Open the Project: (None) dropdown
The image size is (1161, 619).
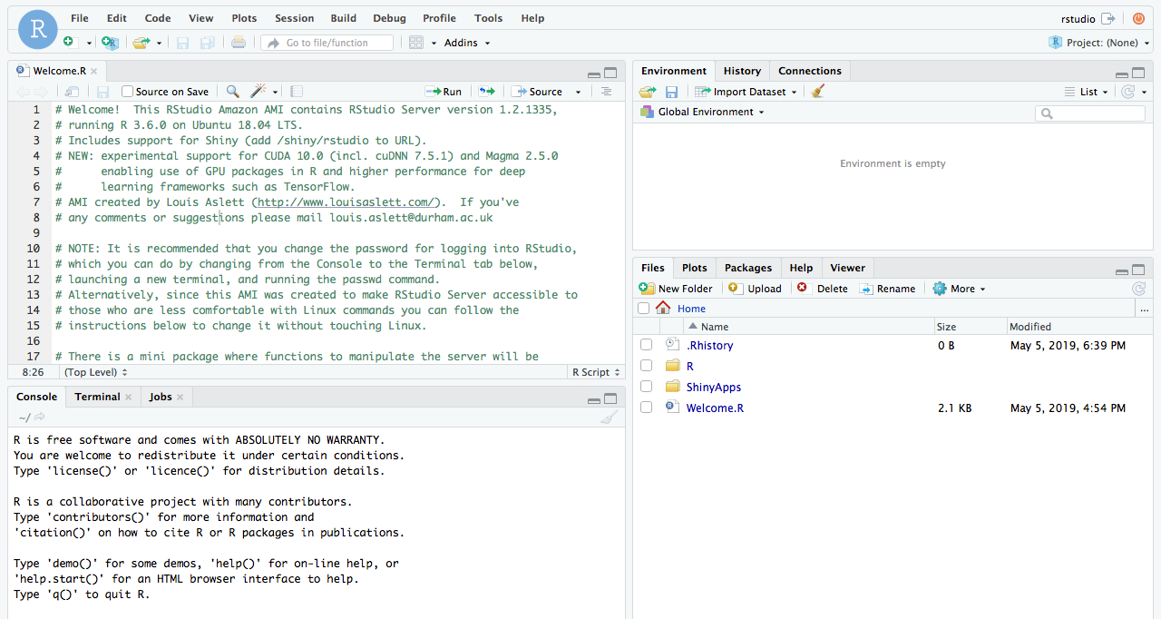click(x=1100, y=43)
